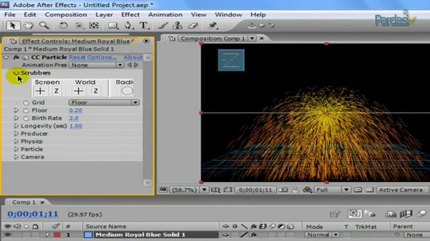Open the Animation Presets dropdown
The image size is (430, 241).
[x=97, y=65]
